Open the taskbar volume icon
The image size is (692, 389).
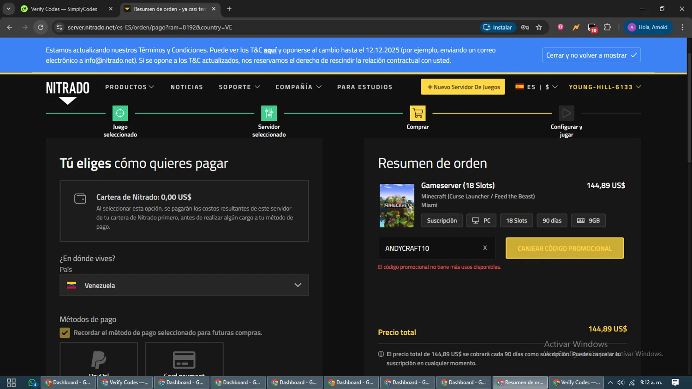click(620, 383)
